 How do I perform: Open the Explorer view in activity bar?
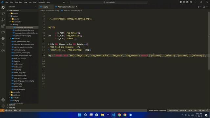(3, 8)
